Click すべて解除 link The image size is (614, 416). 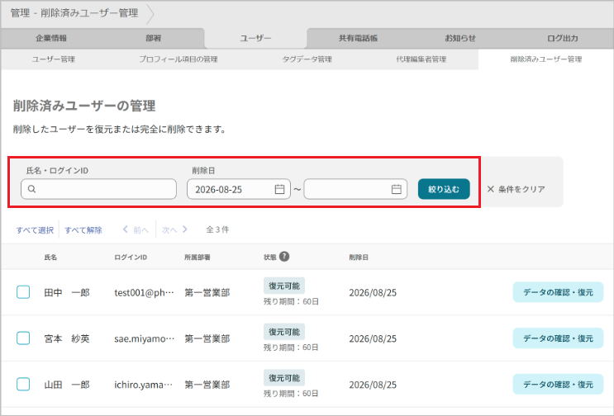83,230
